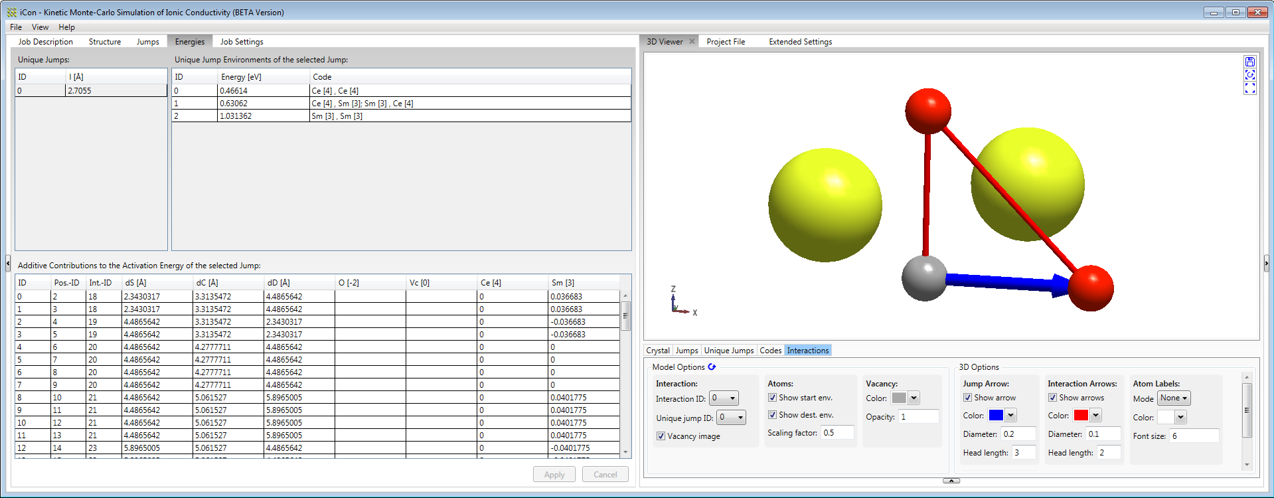Expand the Interaction Arrows color dropdown arrow

click(1095, 416)
